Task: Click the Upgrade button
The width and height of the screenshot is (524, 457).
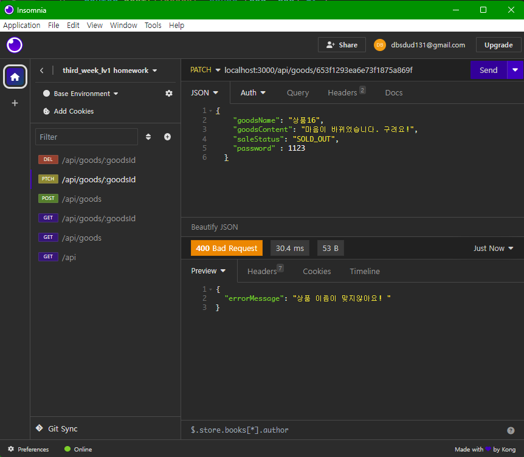Action: [x=498, y=45]
